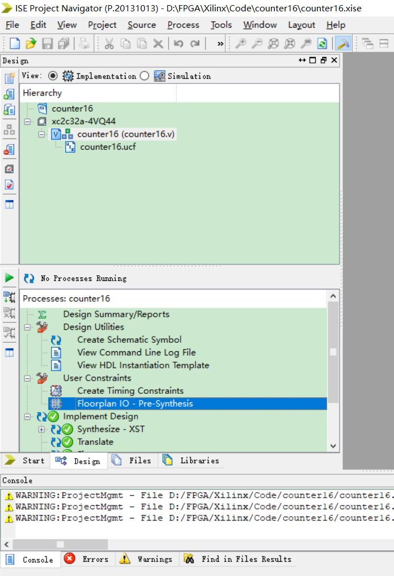This screenshot has height=576, width=394.
Task: Select the counter16 project node
Action: [x=72, y=109]
